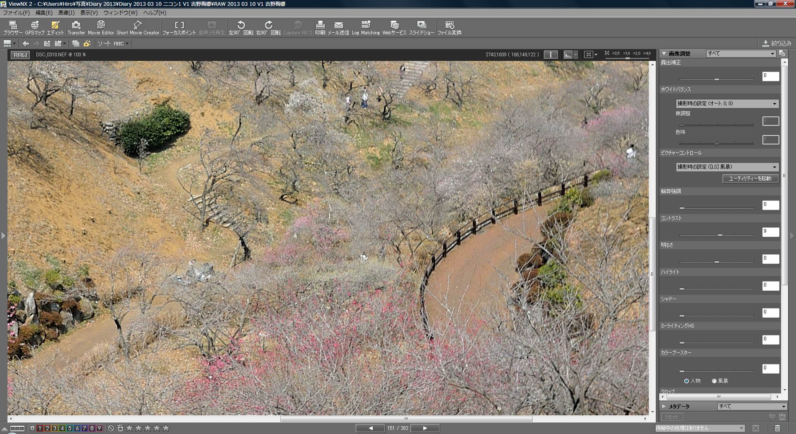Click the 明るさ value field
The image size is (796, 434).
771,259
